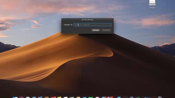
Task: Click the Screen Sharing dialog title bar
Action: [87, 20]
